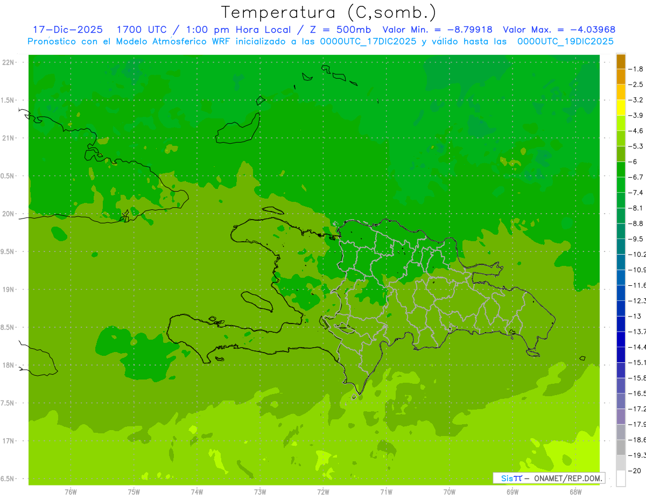Click the 21N latitude axis label
Viewport: 646px width, 499px height.
point(9,138)
